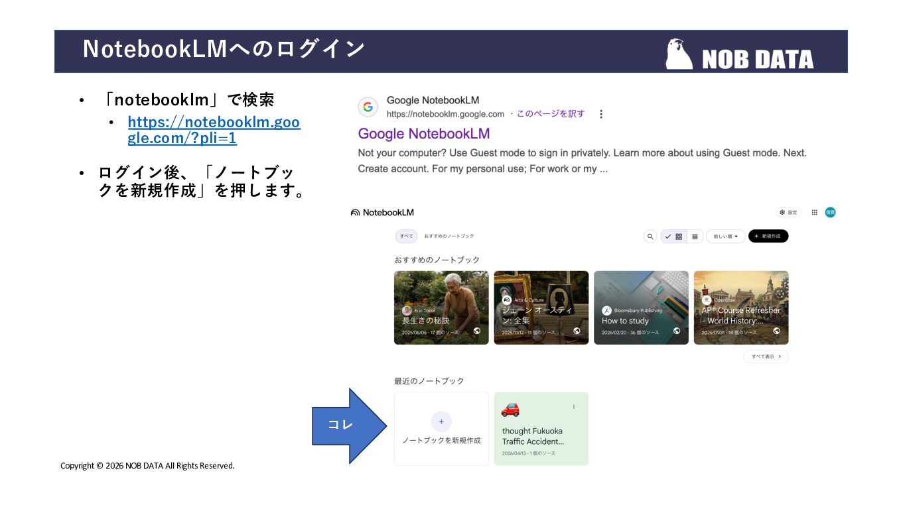Click the black 新規作成 button
Screen dimensions: 903x507
coord(768,236)
